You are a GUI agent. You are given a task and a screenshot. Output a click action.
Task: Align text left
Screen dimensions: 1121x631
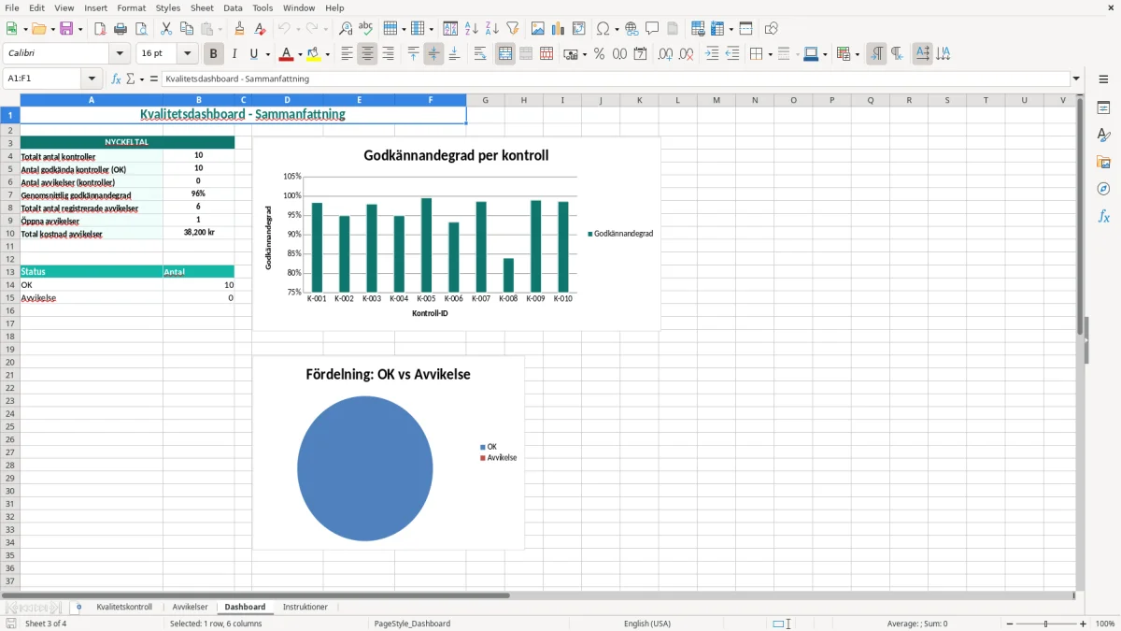coord(347,54)
